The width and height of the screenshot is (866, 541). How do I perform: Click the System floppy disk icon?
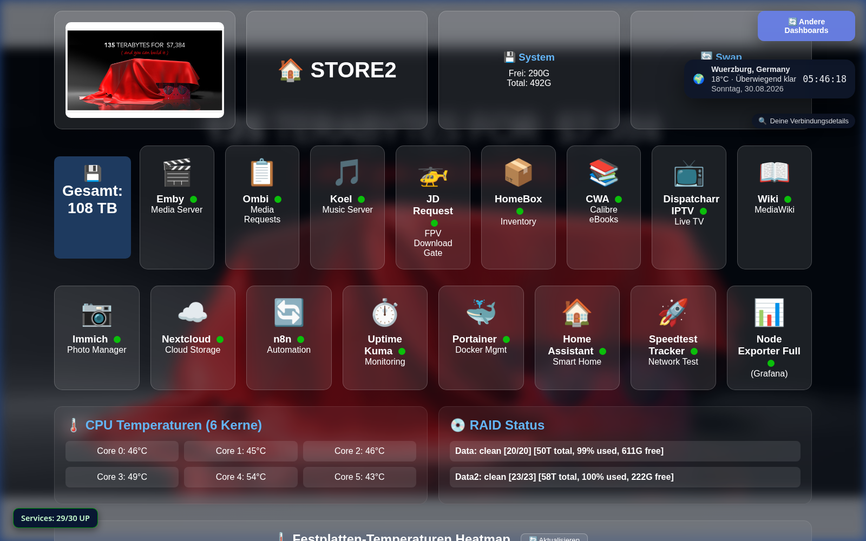509,57
